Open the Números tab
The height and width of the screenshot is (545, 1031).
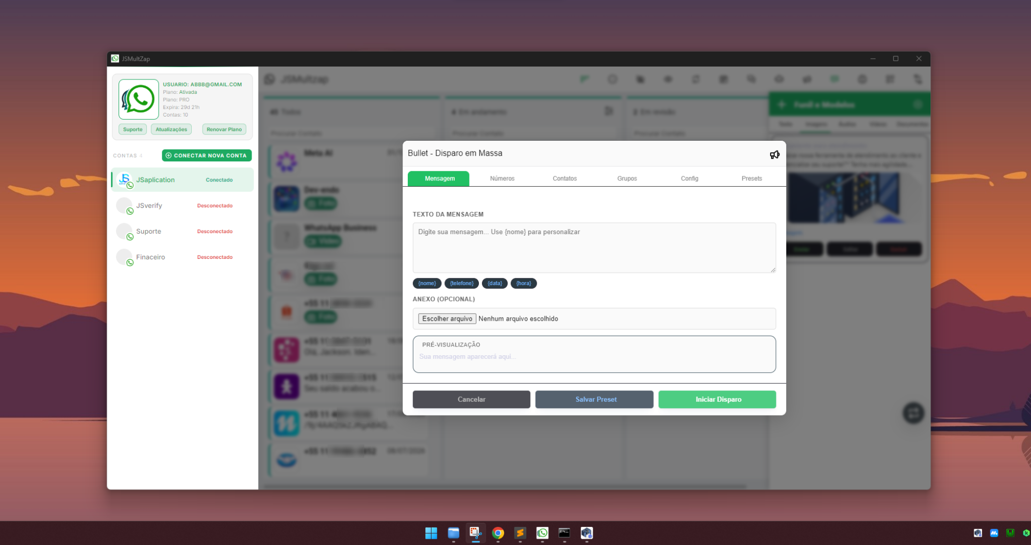click(x=502, y=178)
